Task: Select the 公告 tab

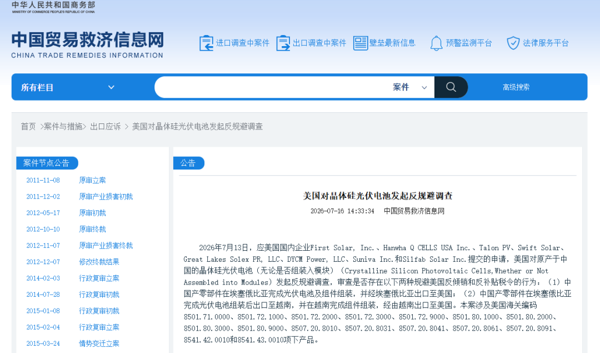Action: pyautogui.click(x=189, y=163)
